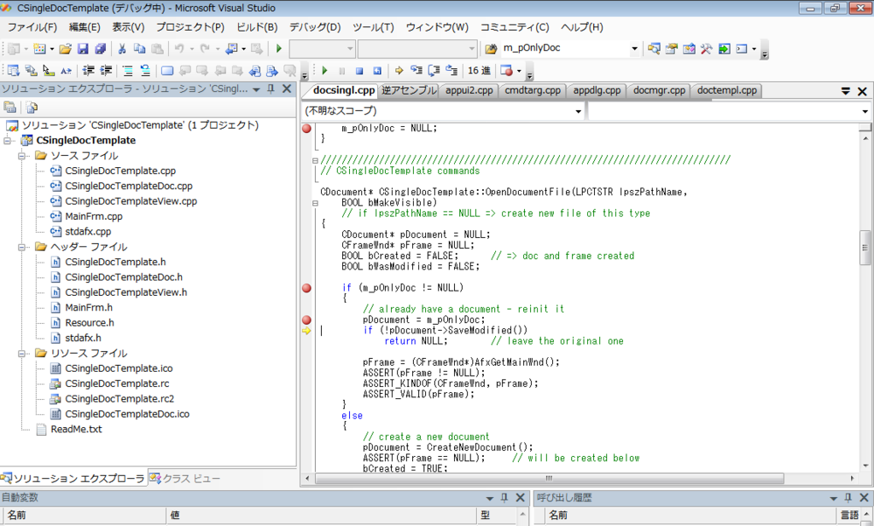Switch to the クラス ビュー tab
Viewport: 874px width, 526px height.
point(185,478)
